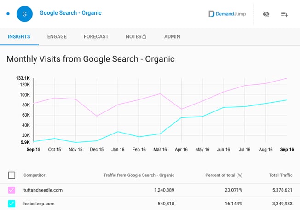Sort by Percent of total (%) header

click(224, 175)
